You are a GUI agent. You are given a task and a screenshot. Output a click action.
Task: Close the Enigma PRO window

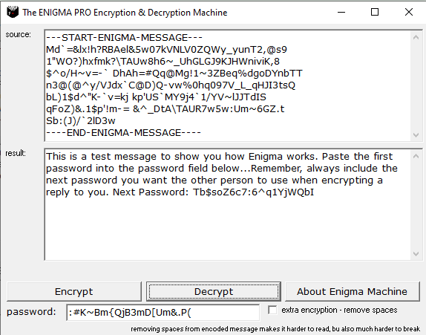(x=409, y=12)
